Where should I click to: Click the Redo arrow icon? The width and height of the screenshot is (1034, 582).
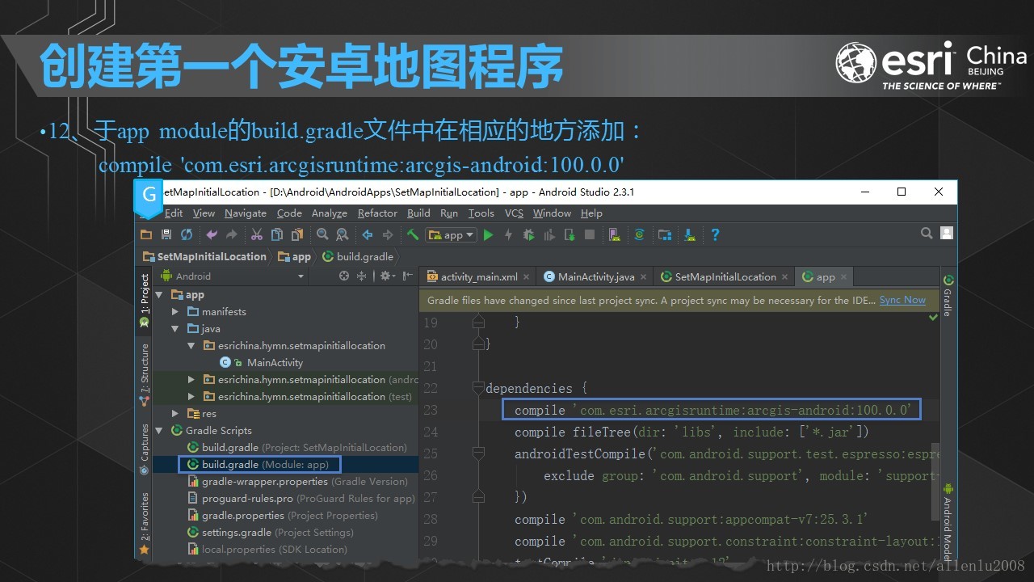click(232, 235)
